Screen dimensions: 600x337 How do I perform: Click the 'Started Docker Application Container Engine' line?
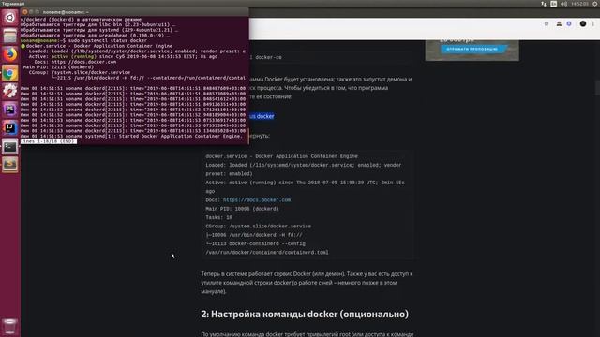pyautogui.click(x=180, y=136)
